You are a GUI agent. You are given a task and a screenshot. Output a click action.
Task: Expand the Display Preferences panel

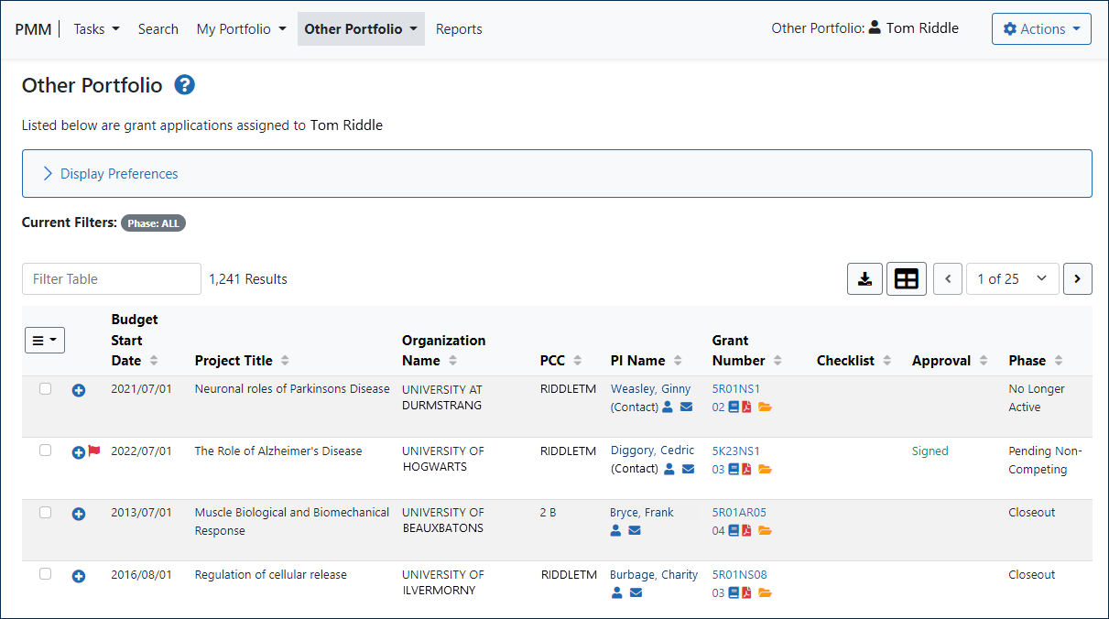tap(557, 174)
